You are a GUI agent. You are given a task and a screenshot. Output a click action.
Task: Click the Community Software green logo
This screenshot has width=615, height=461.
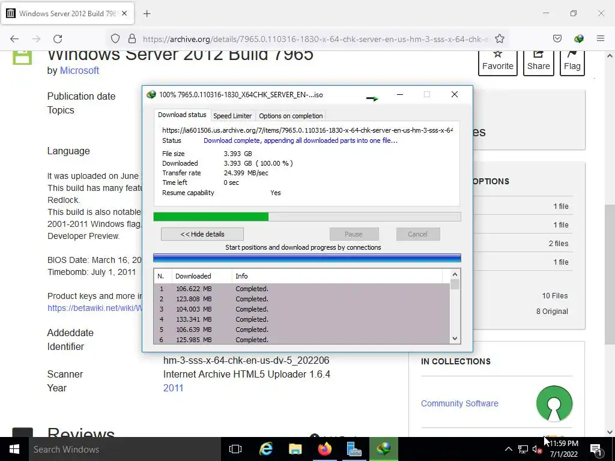(x=554, y=404)
